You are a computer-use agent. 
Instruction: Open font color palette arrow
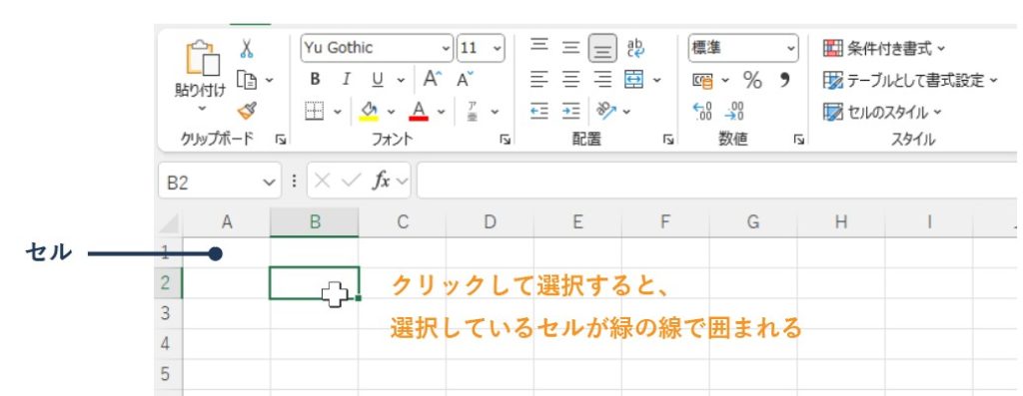[441, 112]
